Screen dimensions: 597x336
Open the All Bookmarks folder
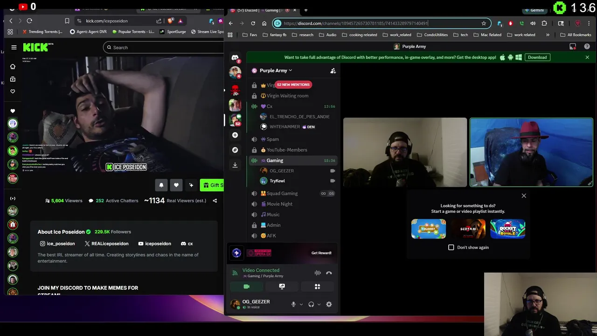(x=576, y=35)
